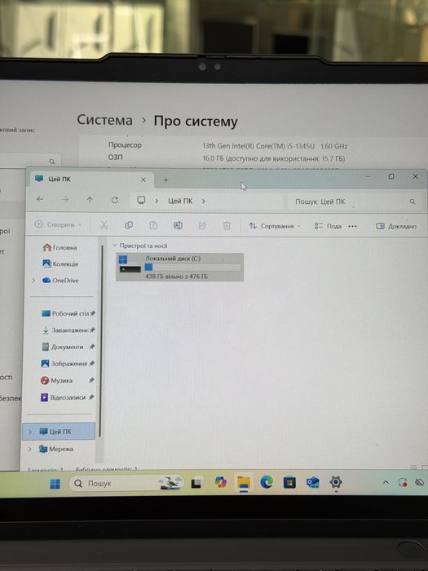
Task: Click the C: drive usage bar
Action: (193, 268)
